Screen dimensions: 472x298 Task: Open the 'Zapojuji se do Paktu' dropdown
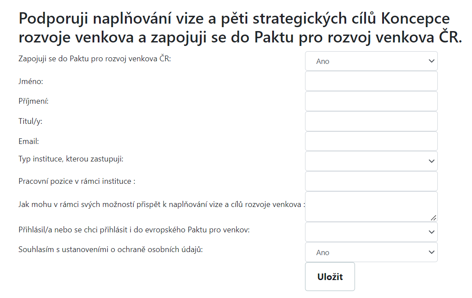coord(371,61)
